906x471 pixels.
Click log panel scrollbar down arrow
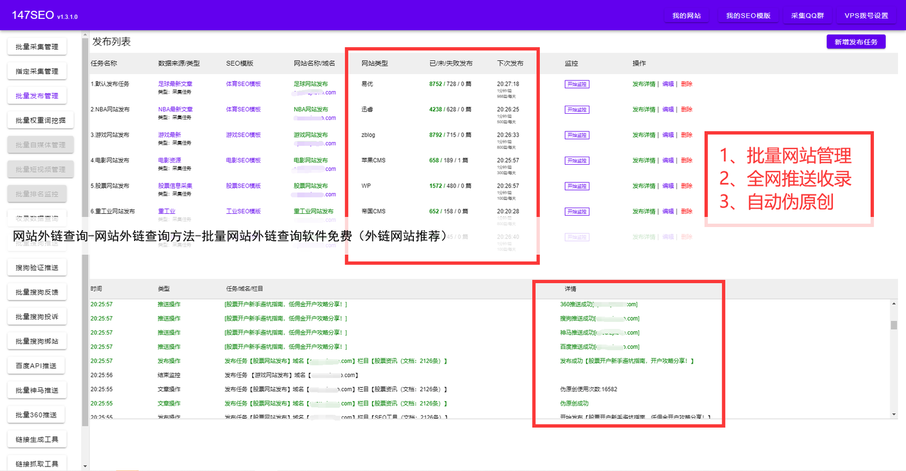(893, 414)
